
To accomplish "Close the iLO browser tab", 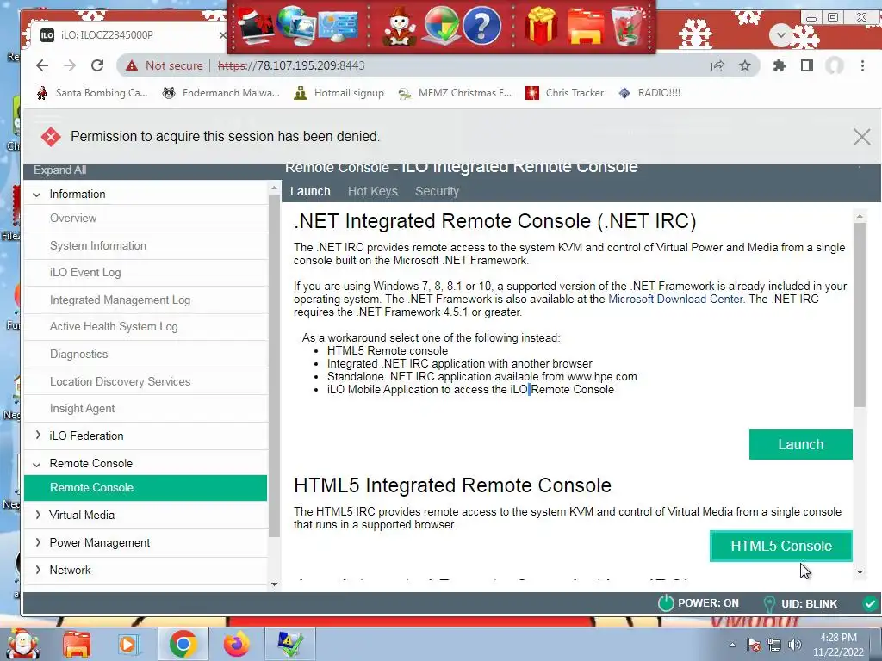I will (223, 35).
